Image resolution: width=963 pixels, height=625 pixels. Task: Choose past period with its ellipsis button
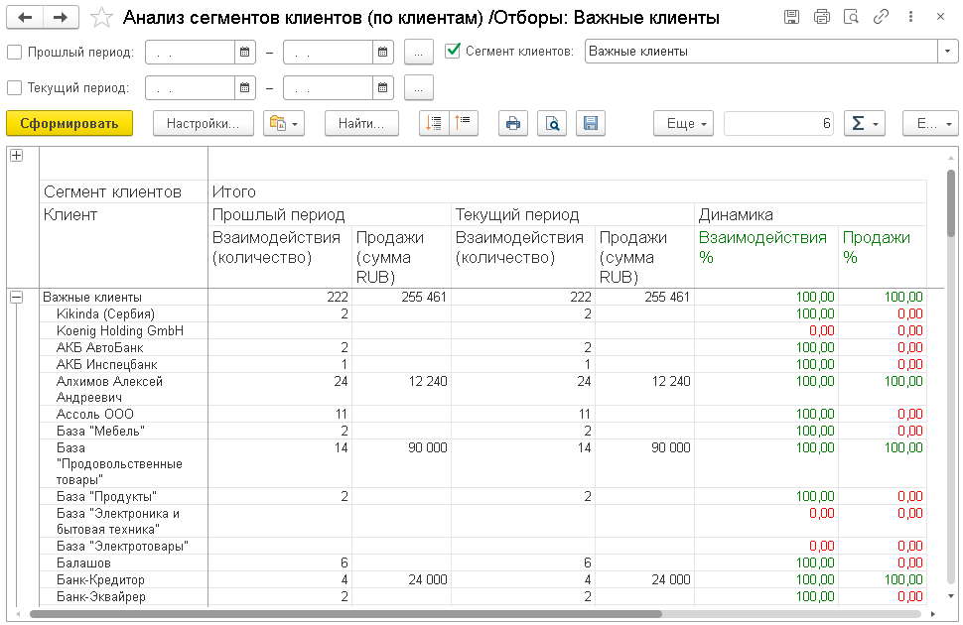(x=419, y=53)
